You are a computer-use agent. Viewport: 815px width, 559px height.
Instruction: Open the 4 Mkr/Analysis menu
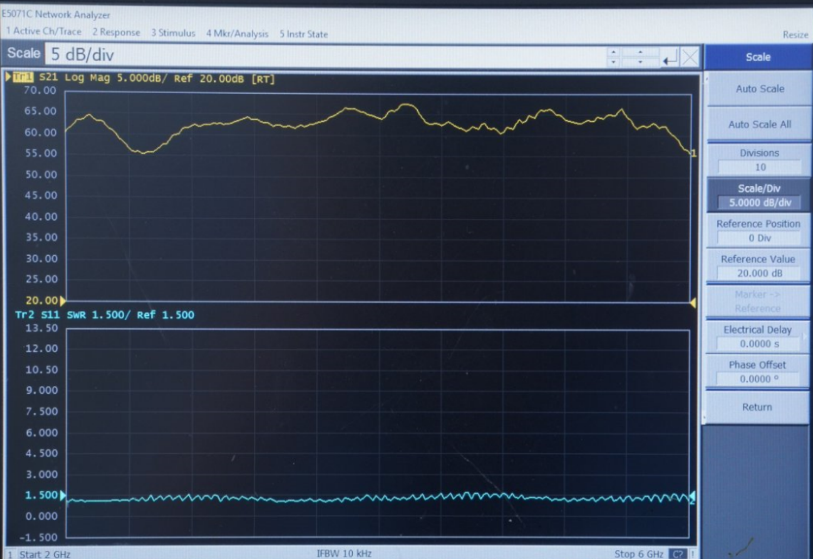[x=238, y=33]
